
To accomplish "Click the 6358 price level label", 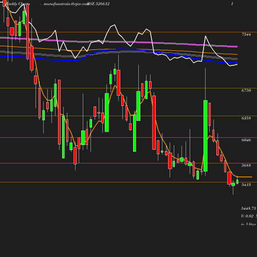I will click(x=246, y=118).
